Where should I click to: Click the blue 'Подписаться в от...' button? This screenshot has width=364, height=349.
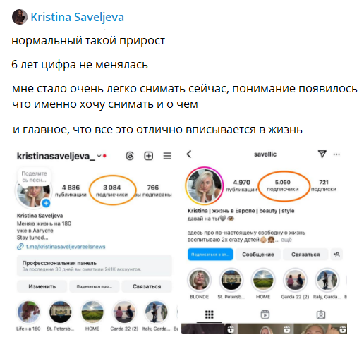coord(210,255)
